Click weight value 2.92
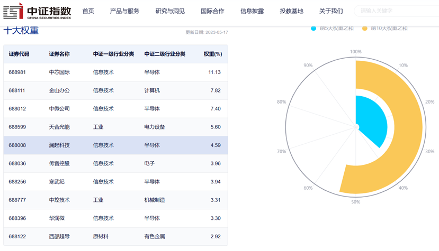 (x=216, y=236)
